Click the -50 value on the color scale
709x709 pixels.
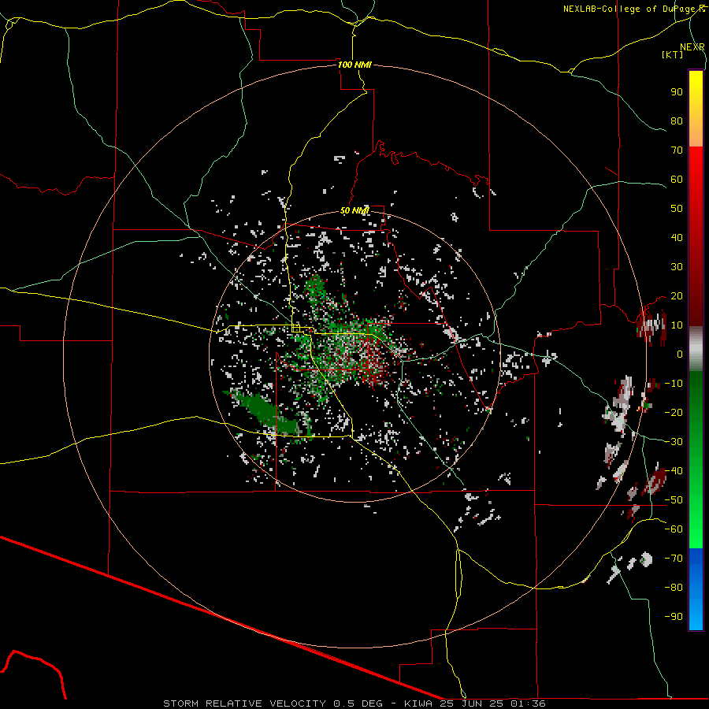[x=674, y=500]
